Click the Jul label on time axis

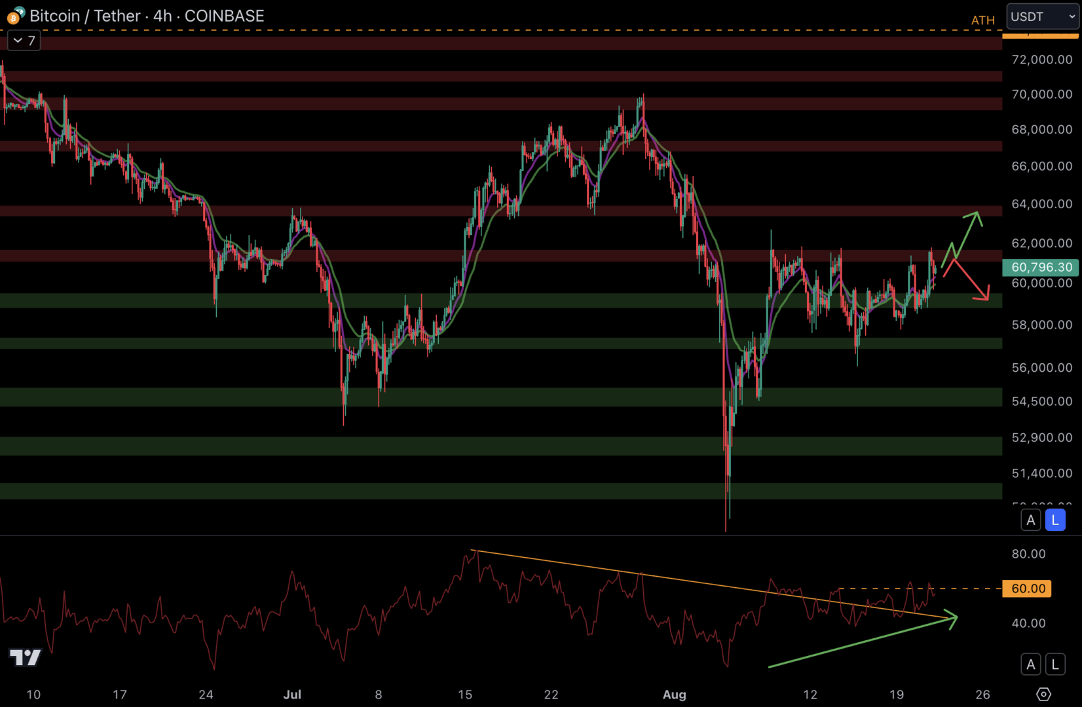[292, 695]
